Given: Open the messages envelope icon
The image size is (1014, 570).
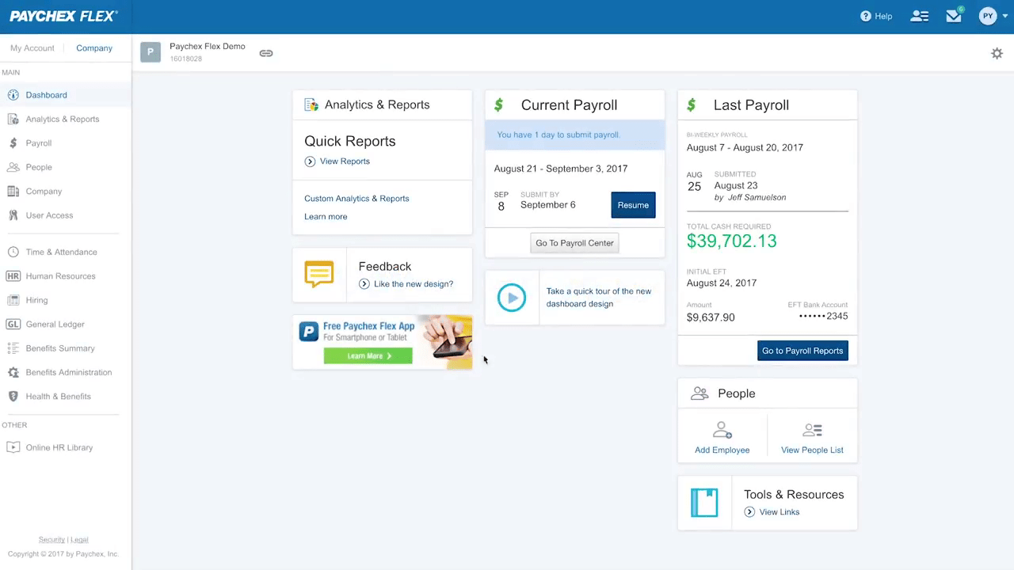Looking at the screenshot, I should click(x=953, y=15).
